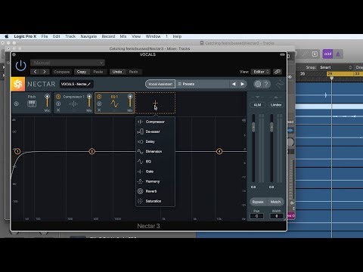Open Nectar help question mark
363x272 pixels.
(266, 84)
